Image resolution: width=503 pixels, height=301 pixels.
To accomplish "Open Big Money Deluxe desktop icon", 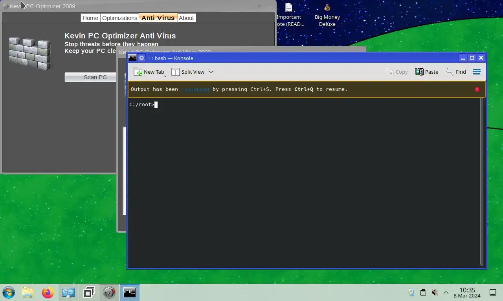I will point(327,15).
